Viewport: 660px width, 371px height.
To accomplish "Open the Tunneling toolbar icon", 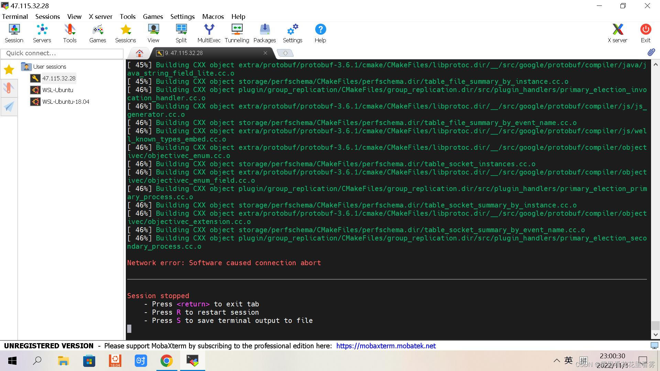I will point(237,33).
